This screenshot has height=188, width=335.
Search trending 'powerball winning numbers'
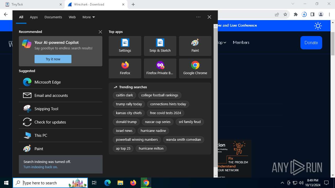pyautogui.click(x=137, y=139)
